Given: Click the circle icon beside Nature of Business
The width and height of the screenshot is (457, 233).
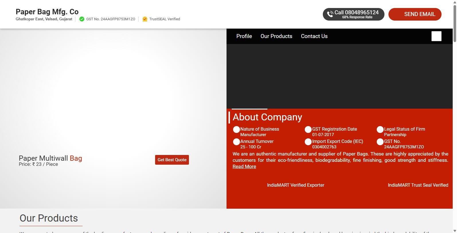Looking at the screenshot, I should point(236,130).
